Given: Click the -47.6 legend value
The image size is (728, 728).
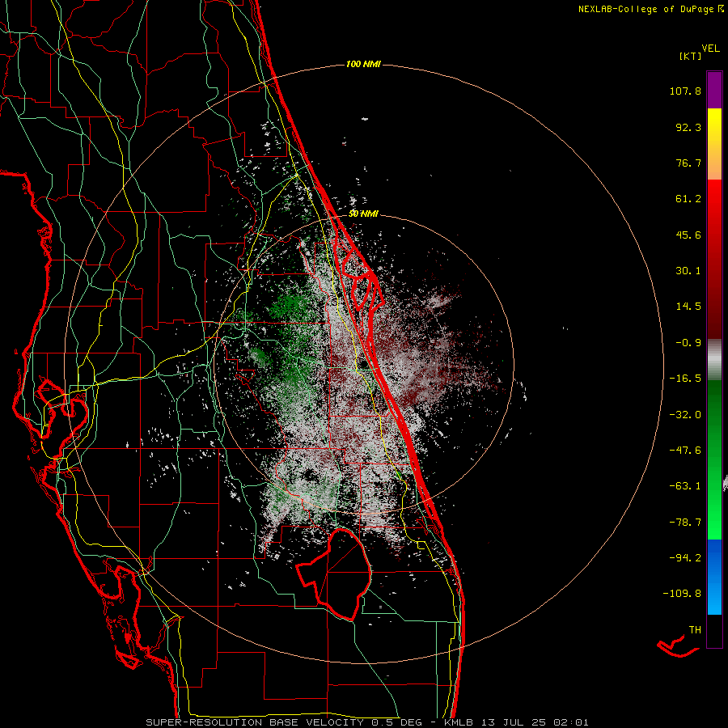Looking at the screenshot, I should 685,451.
